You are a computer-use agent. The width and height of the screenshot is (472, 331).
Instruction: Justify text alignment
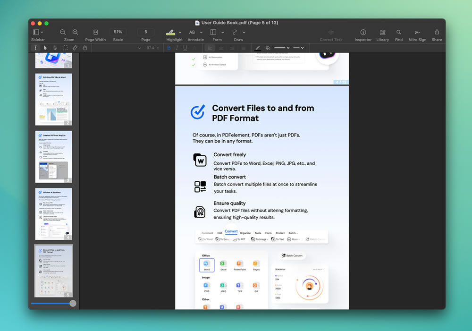(x=243, y=48)
